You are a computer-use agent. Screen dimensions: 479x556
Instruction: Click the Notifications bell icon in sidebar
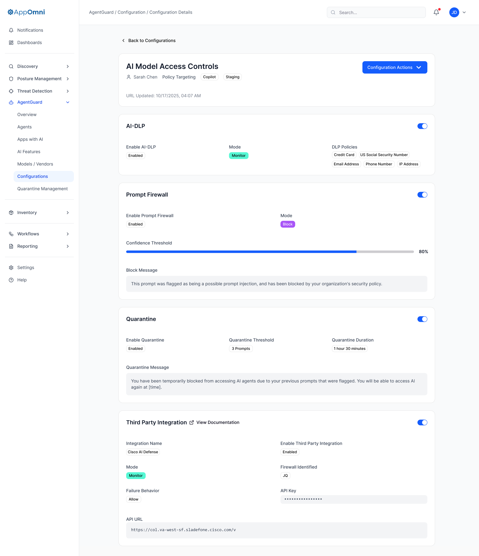pyautogui.click(x=11, y=30)
